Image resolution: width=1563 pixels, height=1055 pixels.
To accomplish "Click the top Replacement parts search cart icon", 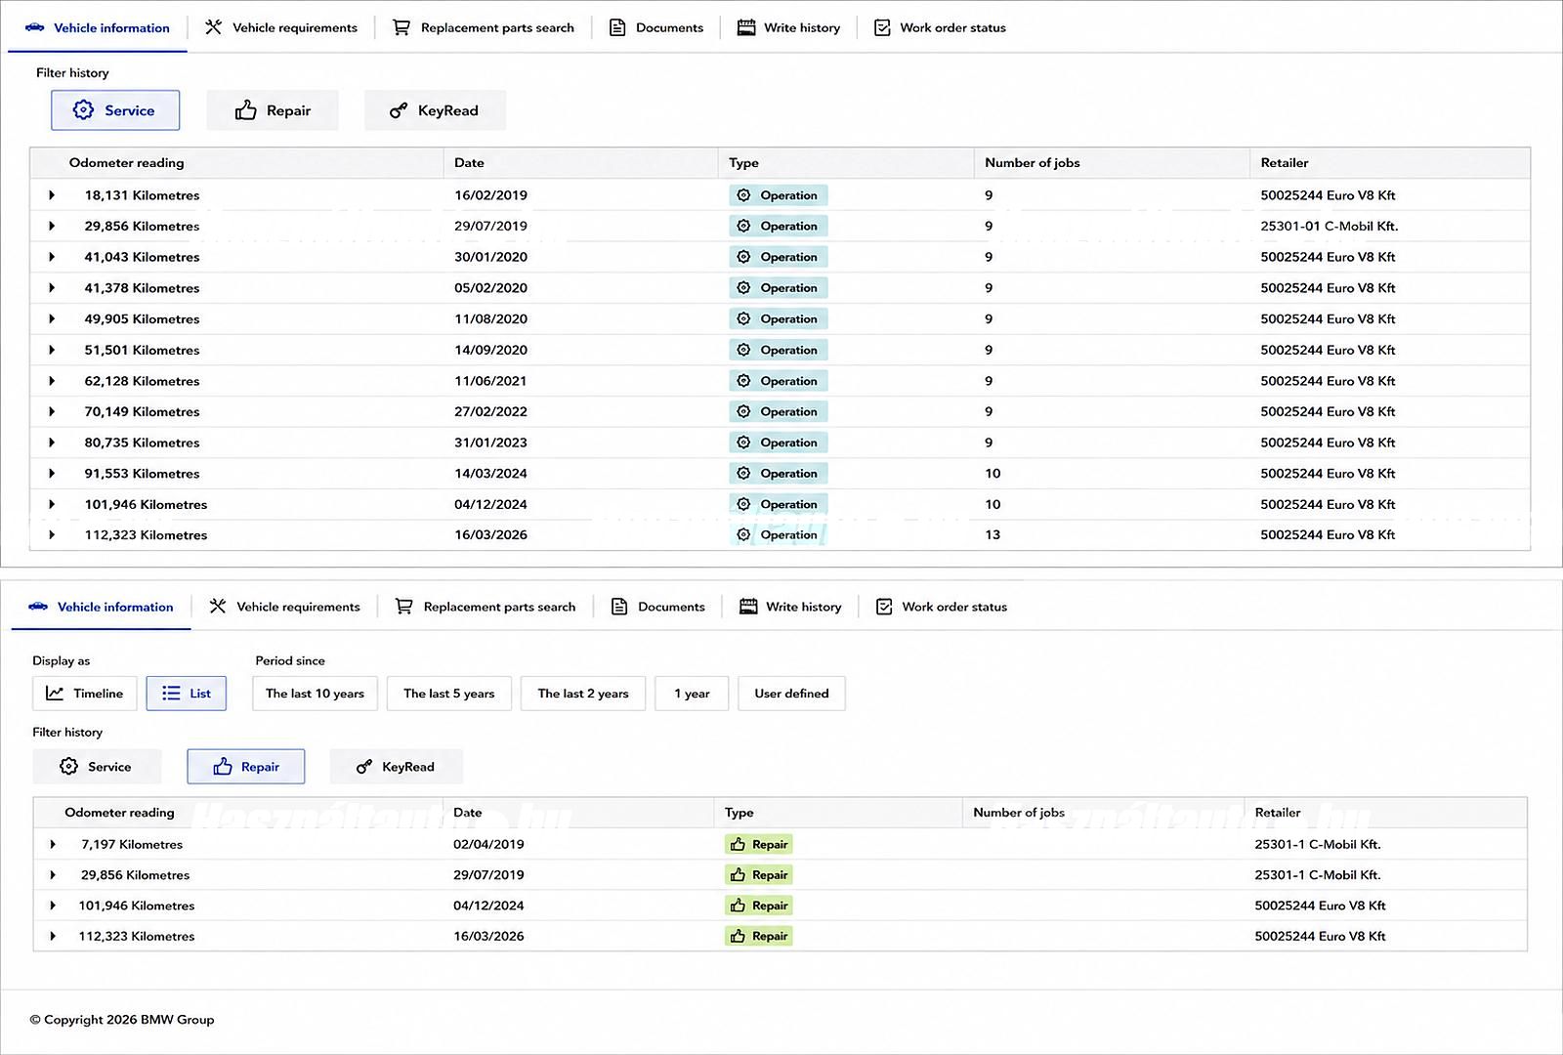I will 401,27.
